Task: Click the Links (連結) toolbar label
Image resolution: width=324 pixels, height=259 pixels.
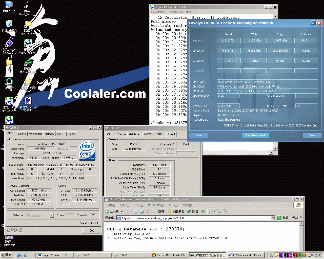Action: 295,218
